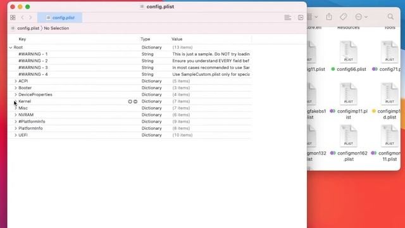Screen dimensions: 405x228
Task: Collapse the Root dictionary
Action: (x=11, y=47)
